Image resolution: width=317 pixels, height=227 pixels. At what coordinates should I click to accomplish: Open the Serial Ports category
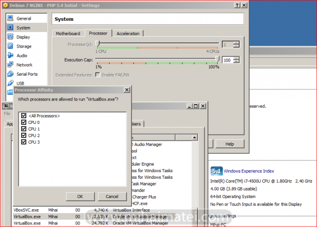click(x=26, y=74)
